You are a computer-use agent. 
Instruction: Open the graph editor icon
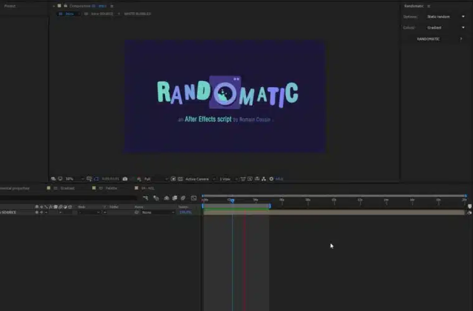click(x=194, y=198)
